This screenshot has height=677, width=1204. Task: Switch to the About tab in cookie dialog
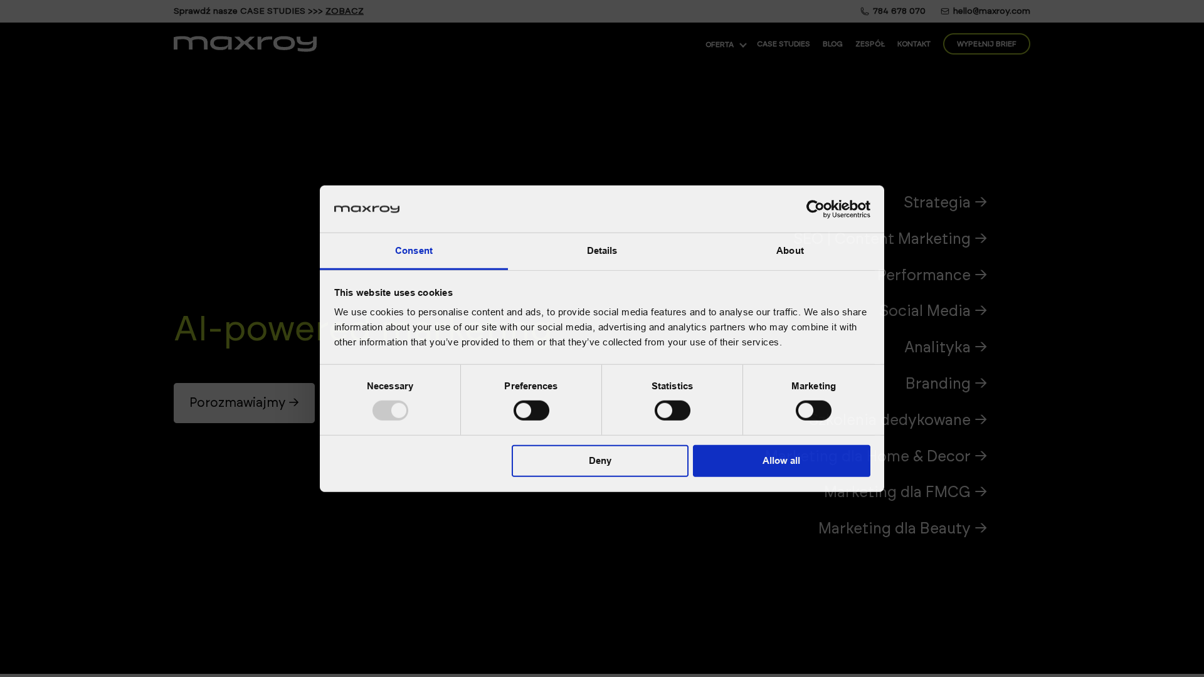pyautogui.click(x=789, y=251)
